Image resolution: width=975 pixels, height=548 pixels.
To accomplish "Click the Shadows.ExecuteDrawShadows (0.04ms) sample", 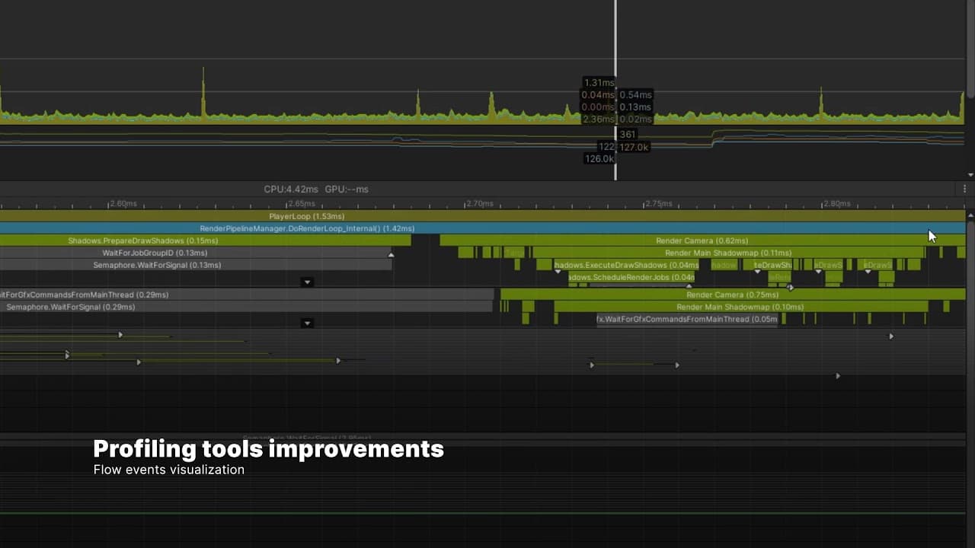I will click(x=626, y=265).
